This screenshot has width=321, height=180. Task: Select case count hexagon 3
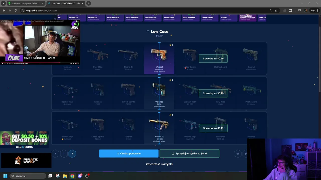[x=72, y=153]
